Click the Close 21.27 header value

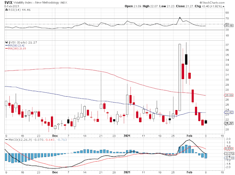click(x=184, y=6)
